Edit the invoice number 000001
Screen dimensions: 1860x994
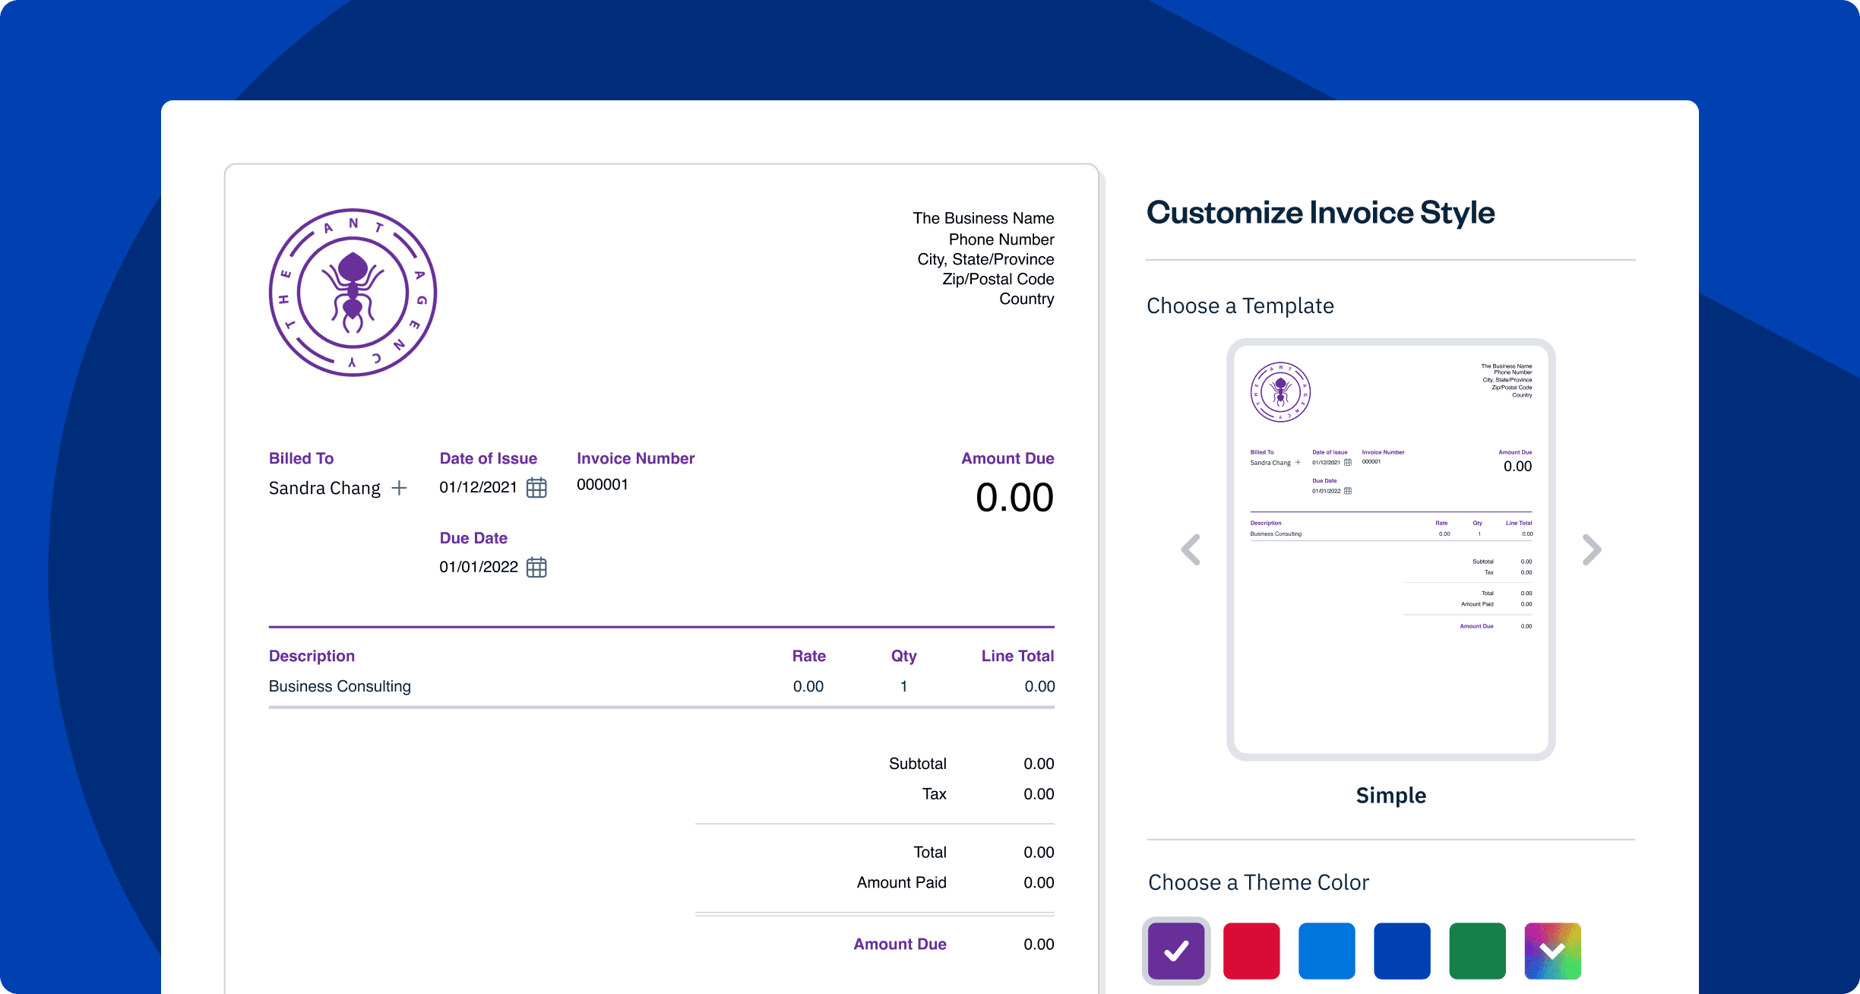click(603, 485)
